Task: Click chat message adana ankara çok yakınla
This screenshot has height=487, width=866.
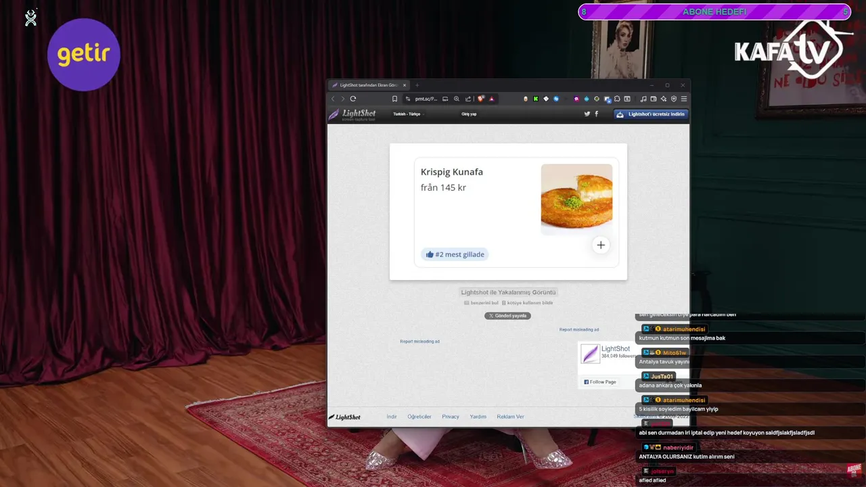Action: [x=670, y=386]
